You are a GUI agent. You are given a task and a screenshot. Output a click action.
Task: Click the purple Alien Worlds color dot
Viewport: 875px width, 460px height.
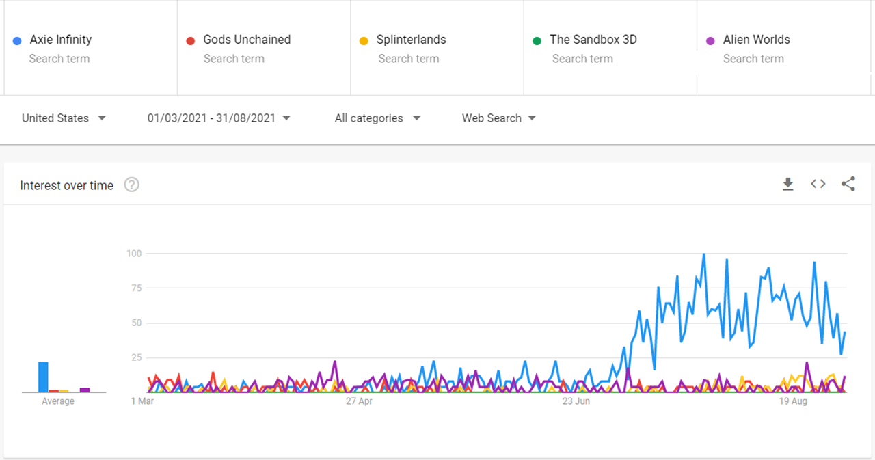[x=710, y=41]
